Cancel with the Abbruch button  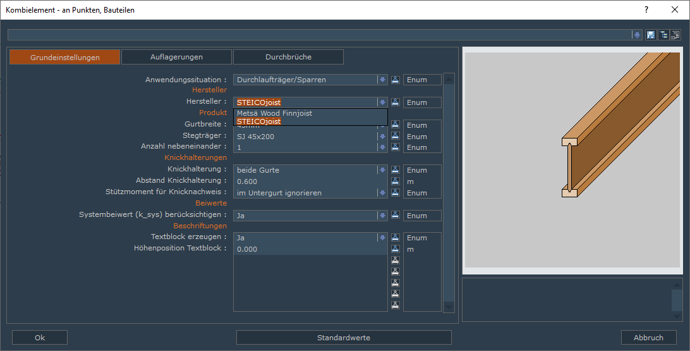point(648,337)
